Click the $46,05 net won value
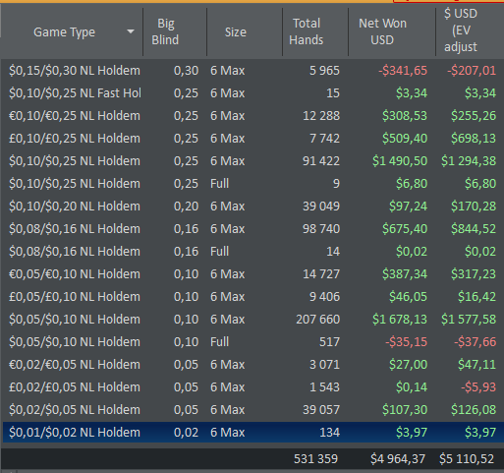 (x=408, y=297)
